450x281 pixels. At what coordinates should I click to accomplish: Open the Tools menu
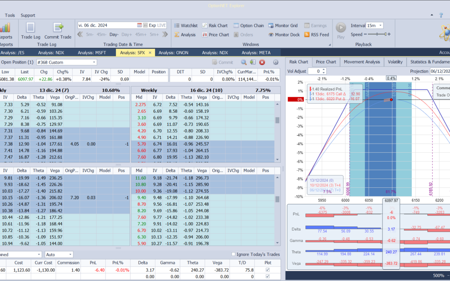[10, 15]
